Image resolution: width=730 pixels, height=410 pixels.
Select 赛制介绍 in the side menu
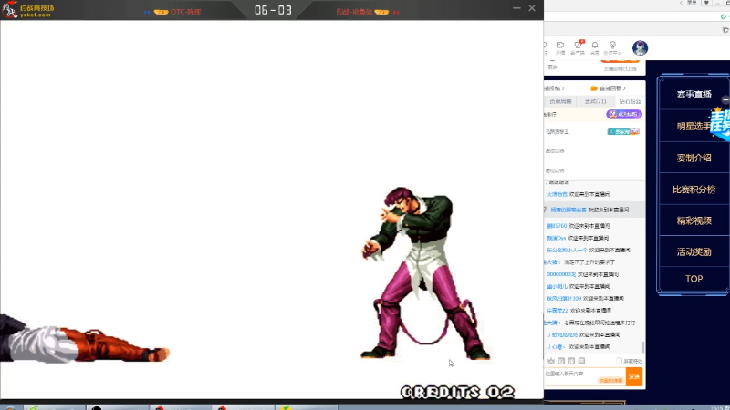click(x=693, y=158)
